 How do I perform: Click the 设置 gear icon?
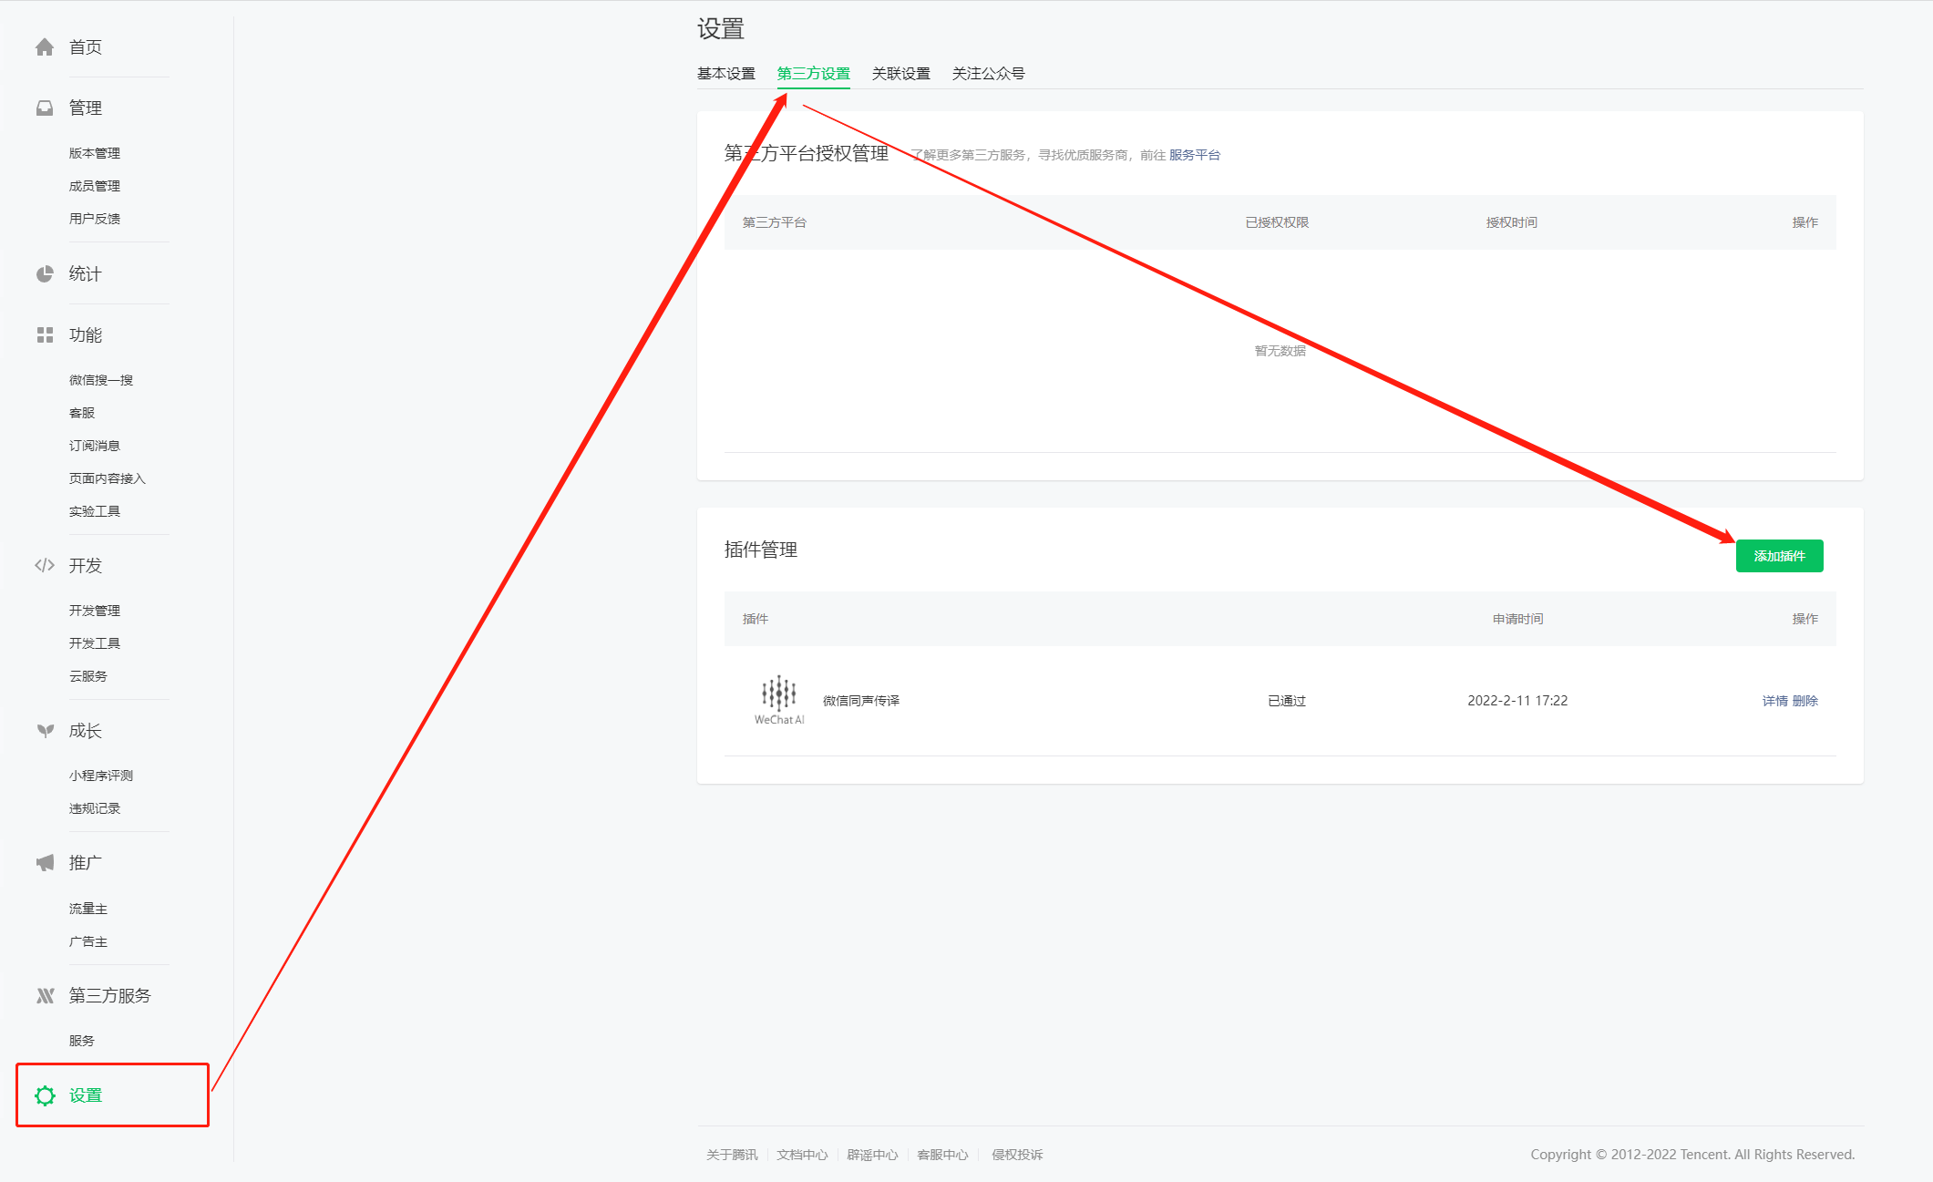(44, 1095)
